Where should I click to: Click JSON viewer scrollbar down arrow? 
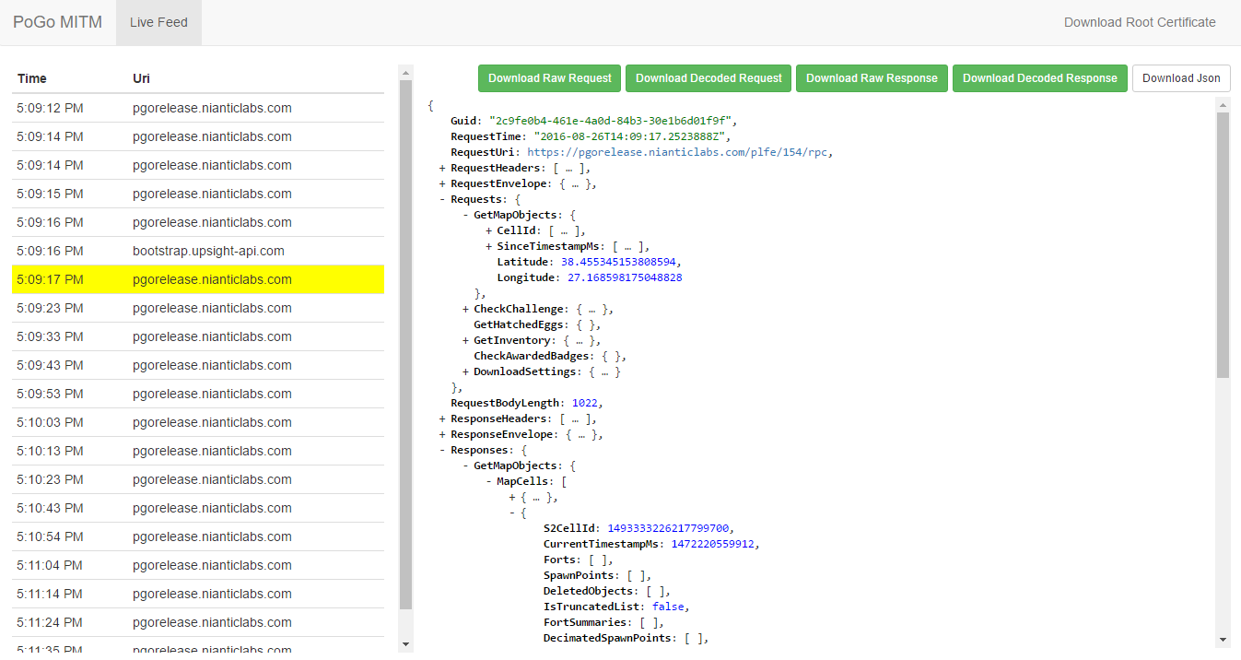coord(1223,640)
